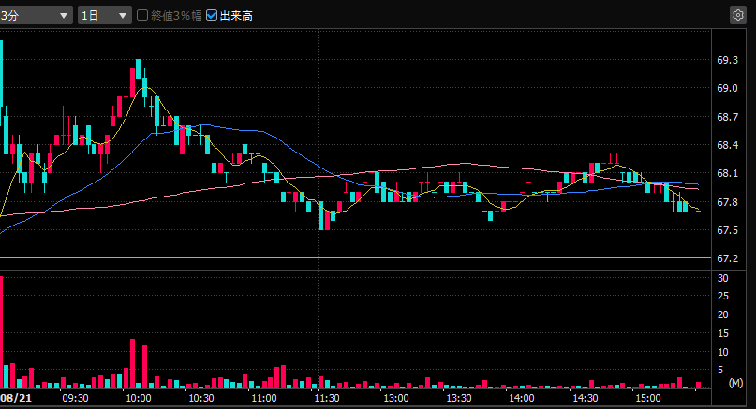Open the 3分 interval dropdown
The height and width of the screenshot is (409, 756).
[x=37, y=15]
